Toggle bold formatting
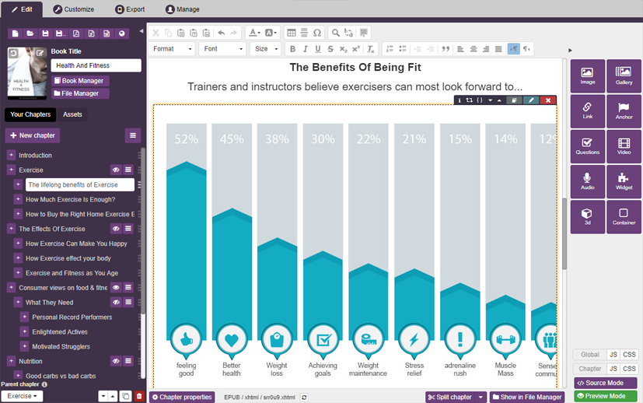The width and height of the screenshot is (643, 403). 292,49
